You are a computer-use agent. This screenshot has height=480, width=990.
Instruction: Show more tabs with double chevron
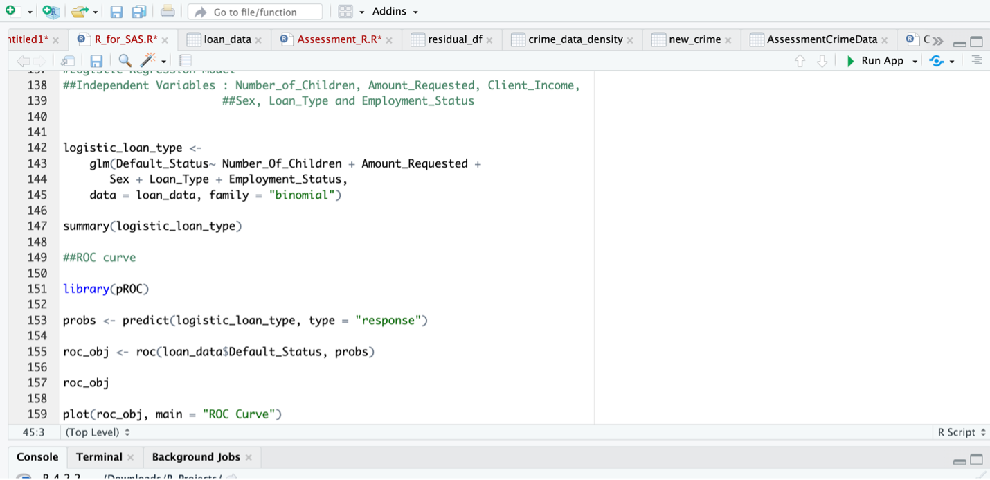[938, 41]
